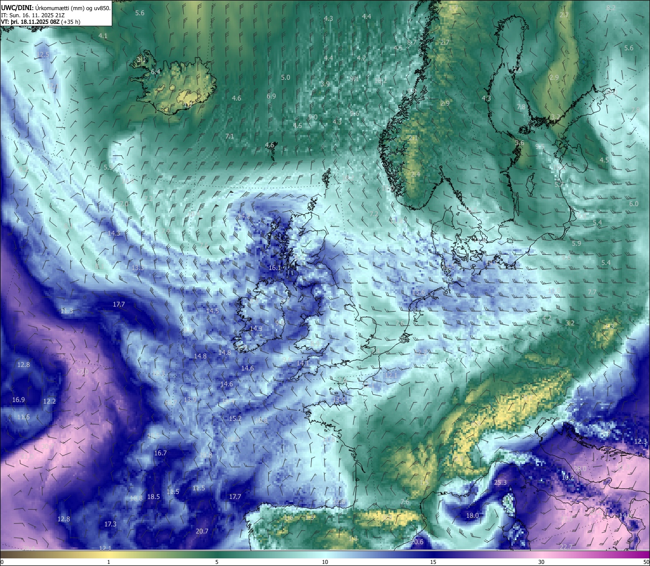Viewport: 650px width, 566px height.
Task: Click the 11.3 value west of Ireland
Action: 67,311
